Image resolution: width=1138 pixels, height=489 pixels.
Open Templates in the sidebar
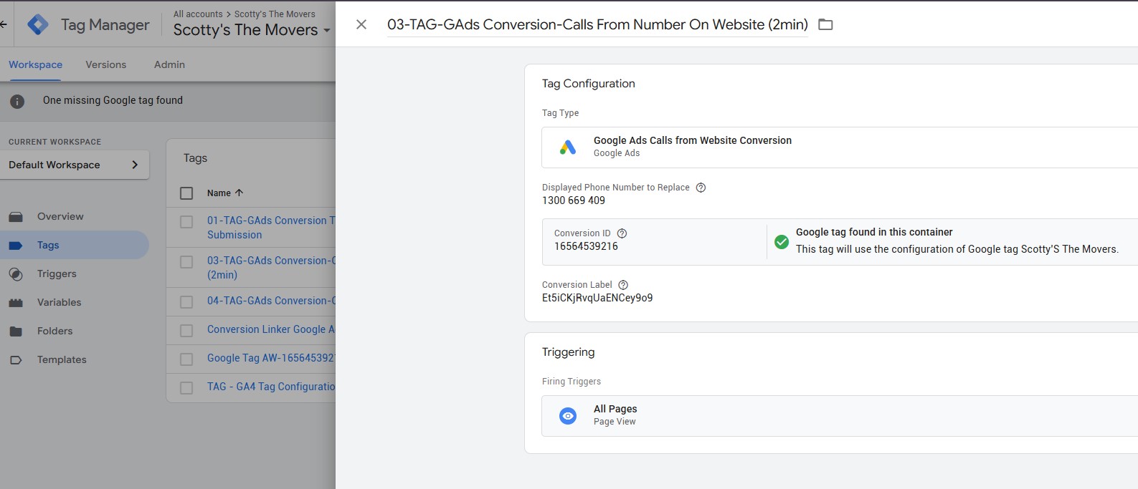click(x=62, y=359)
